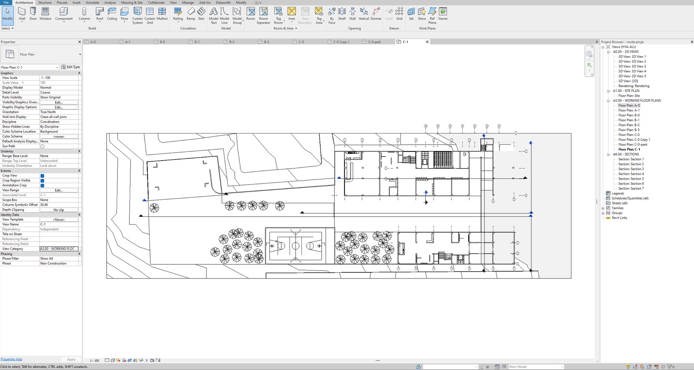Select Section 4 in Project Browser

(x=631, y=174)
